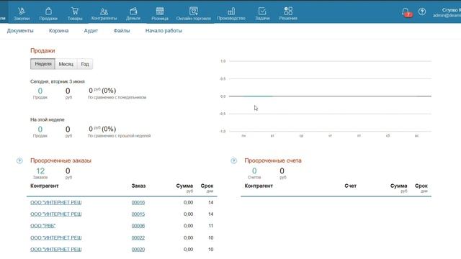Click the Продажи widget heading
Screen dimensions: 461x259
tap(42, 50)
